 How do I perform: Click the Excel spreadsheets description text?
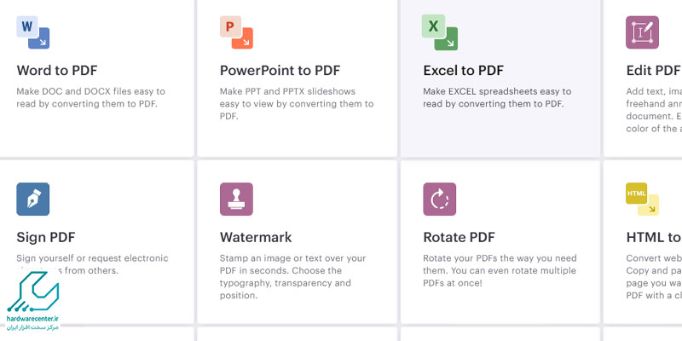pyautogui.click(x=497, y=98)
